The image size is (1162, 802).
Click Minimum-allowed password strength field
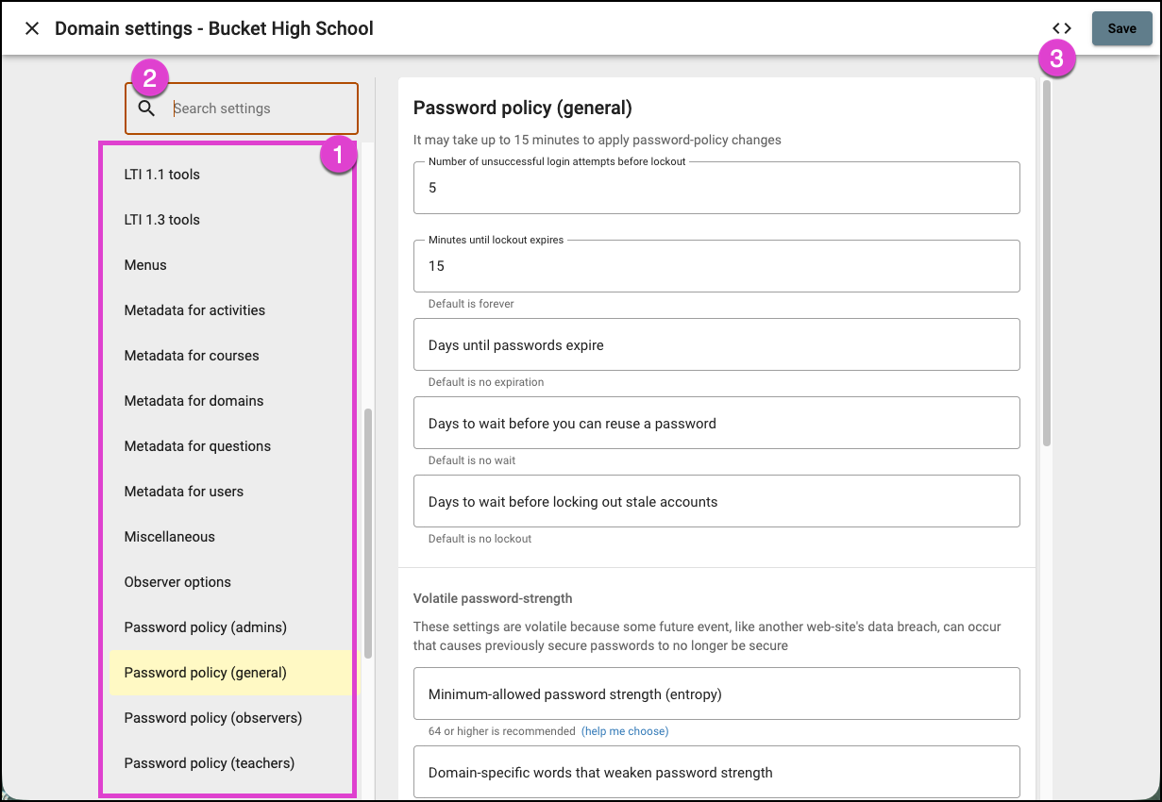pos(716,694)
